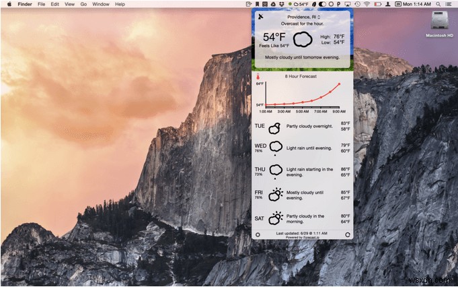This screenshot has height=287, width=458.
Task: Open Spotlight search magnifier
Action: (438, 4)
